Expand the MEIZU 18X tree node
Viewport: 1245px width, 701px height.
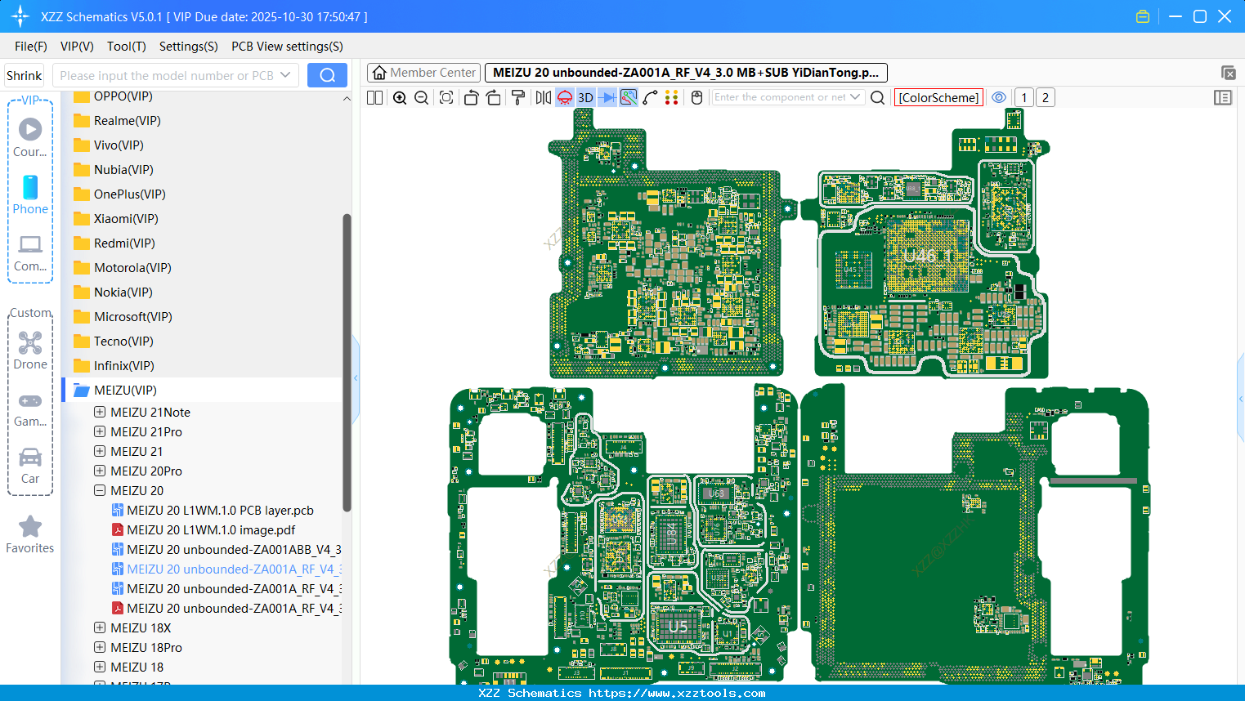coord(100,627)
